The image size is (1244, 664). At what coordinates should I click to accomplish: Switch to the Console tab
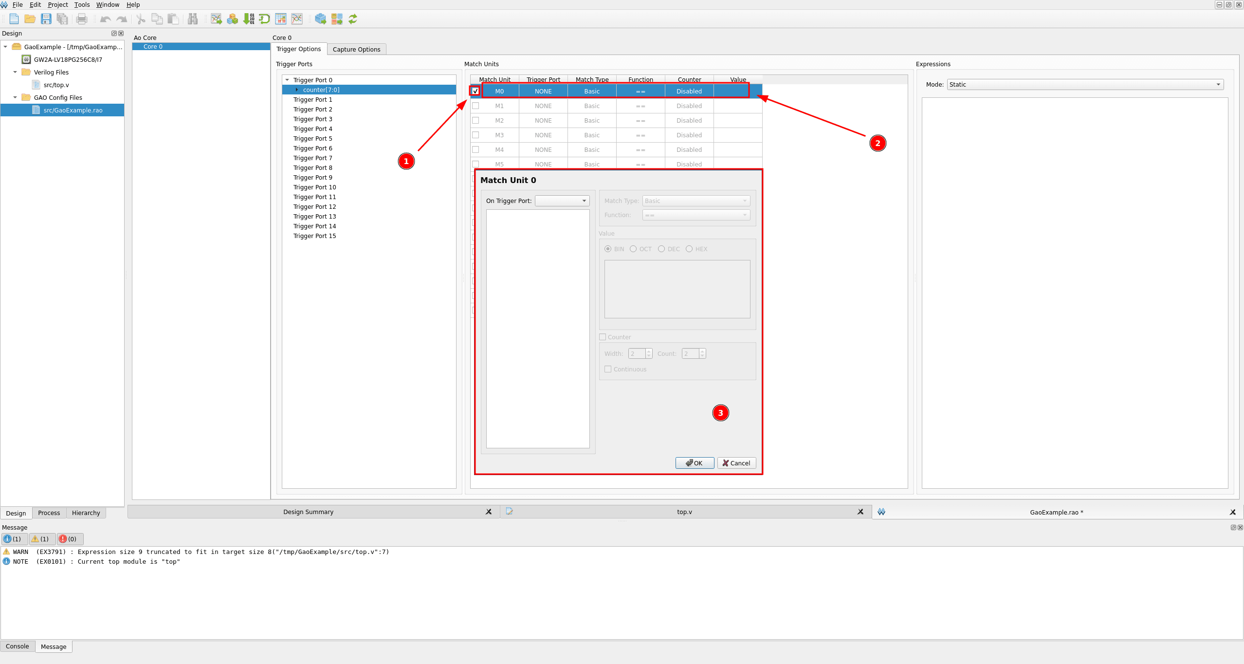click(x=18, y=646)
